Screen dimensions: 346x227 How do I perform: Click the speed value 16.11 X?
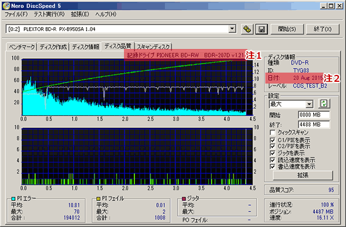point(325,218)
